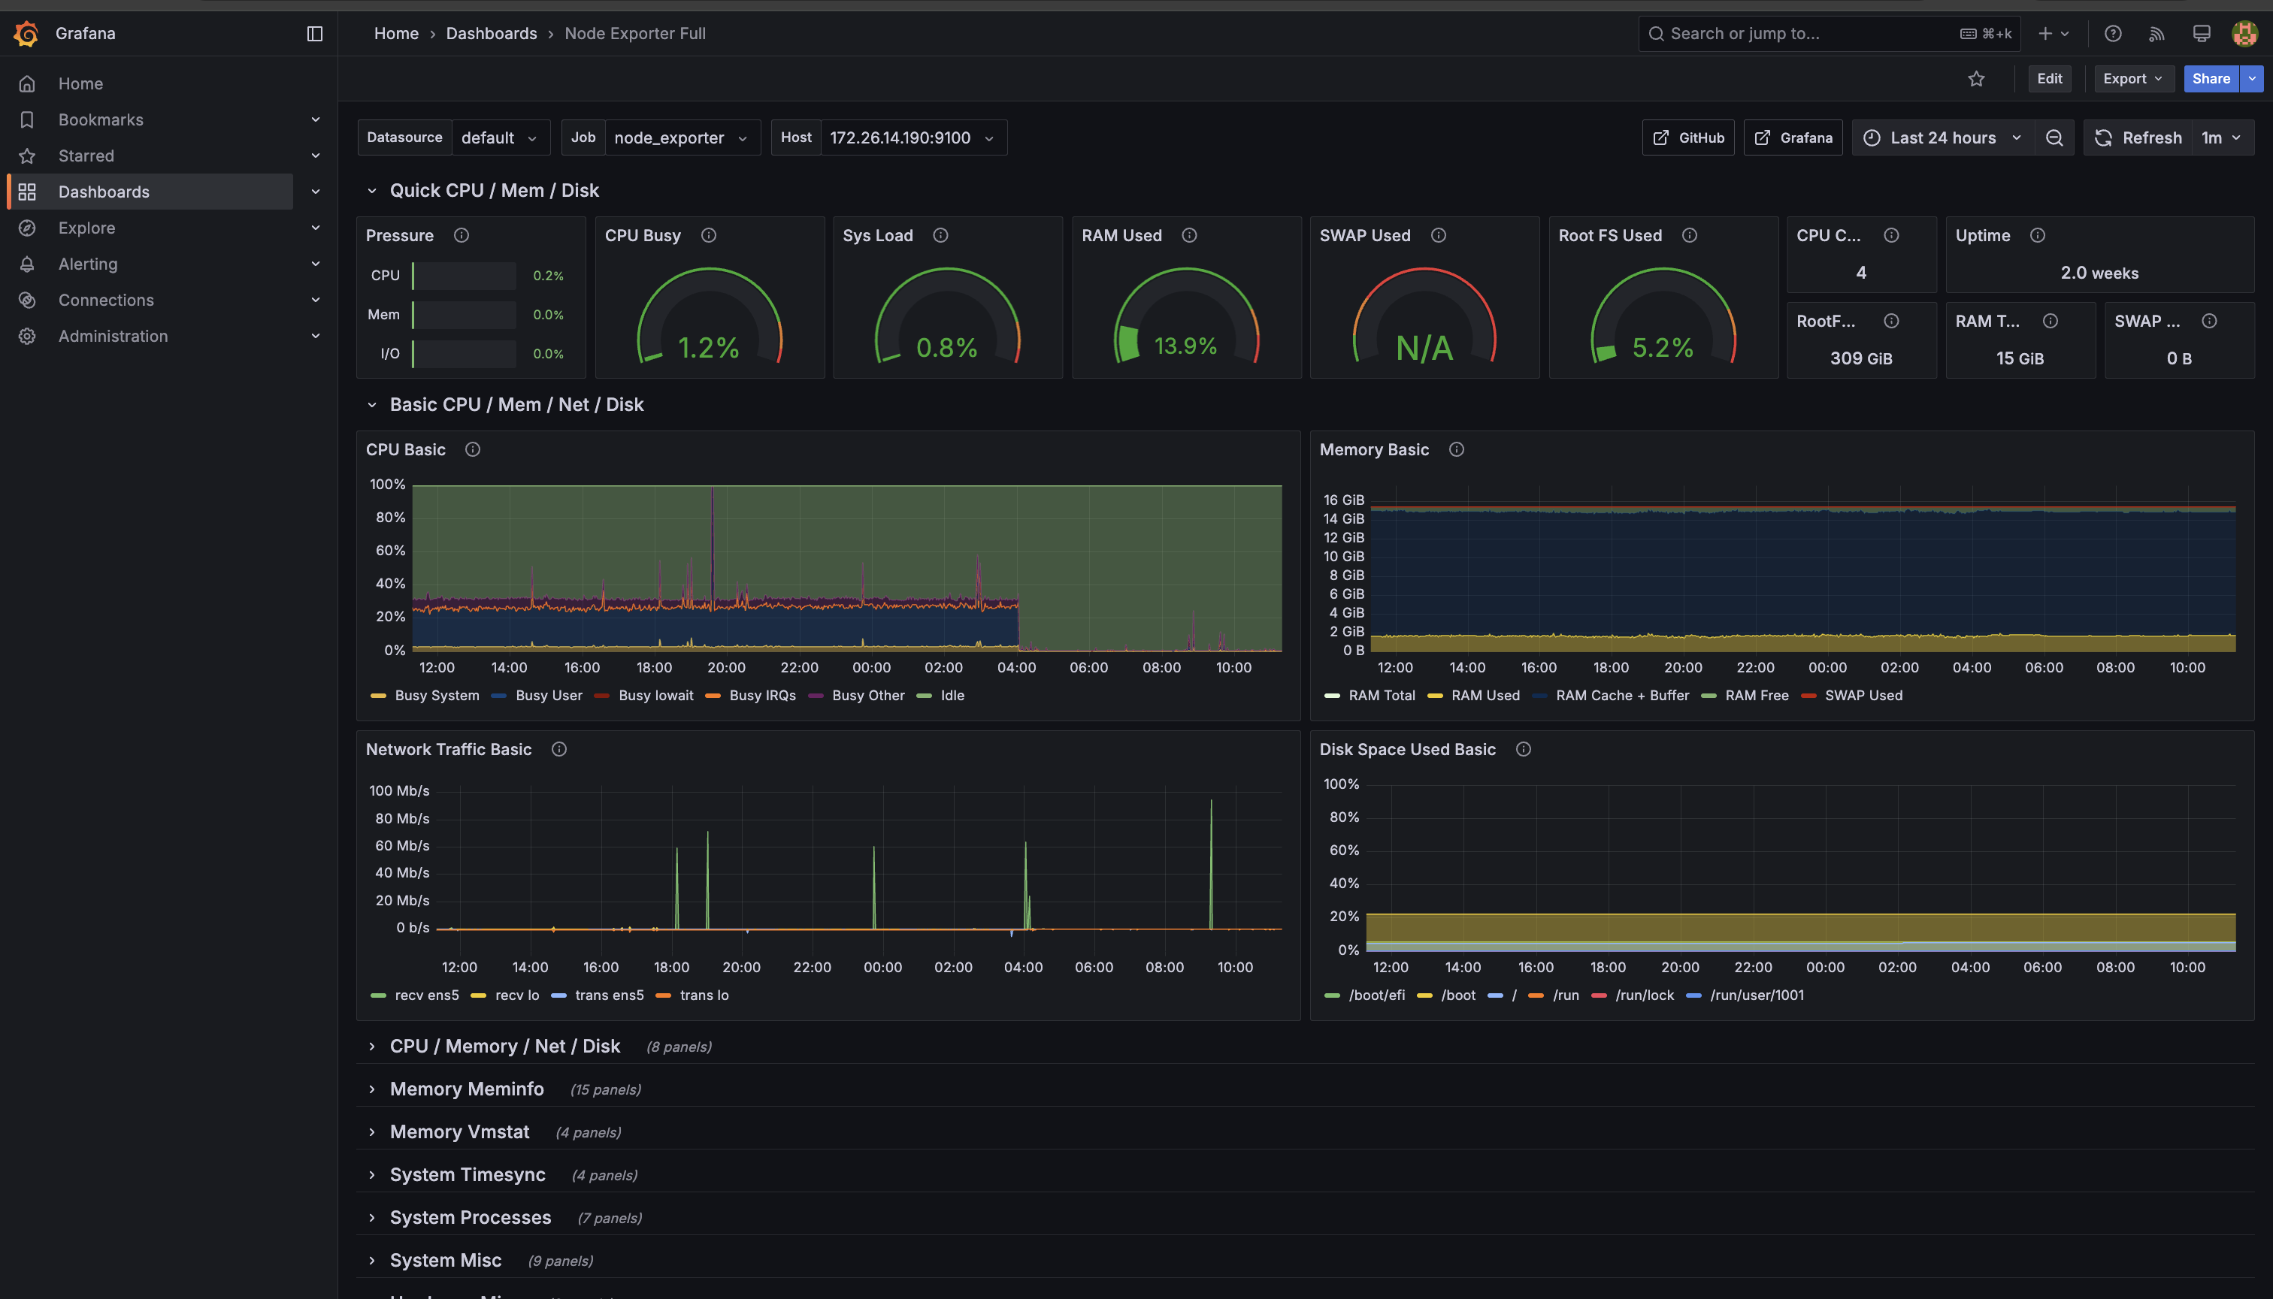Show Uptime panel info icon

pos(2038,236)
